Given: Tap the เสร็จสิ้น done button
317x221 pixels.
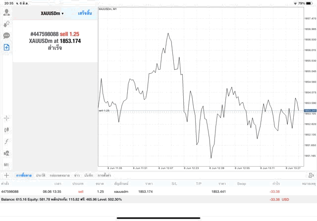Looking at the screenshot, I should [x=85, y=13].
